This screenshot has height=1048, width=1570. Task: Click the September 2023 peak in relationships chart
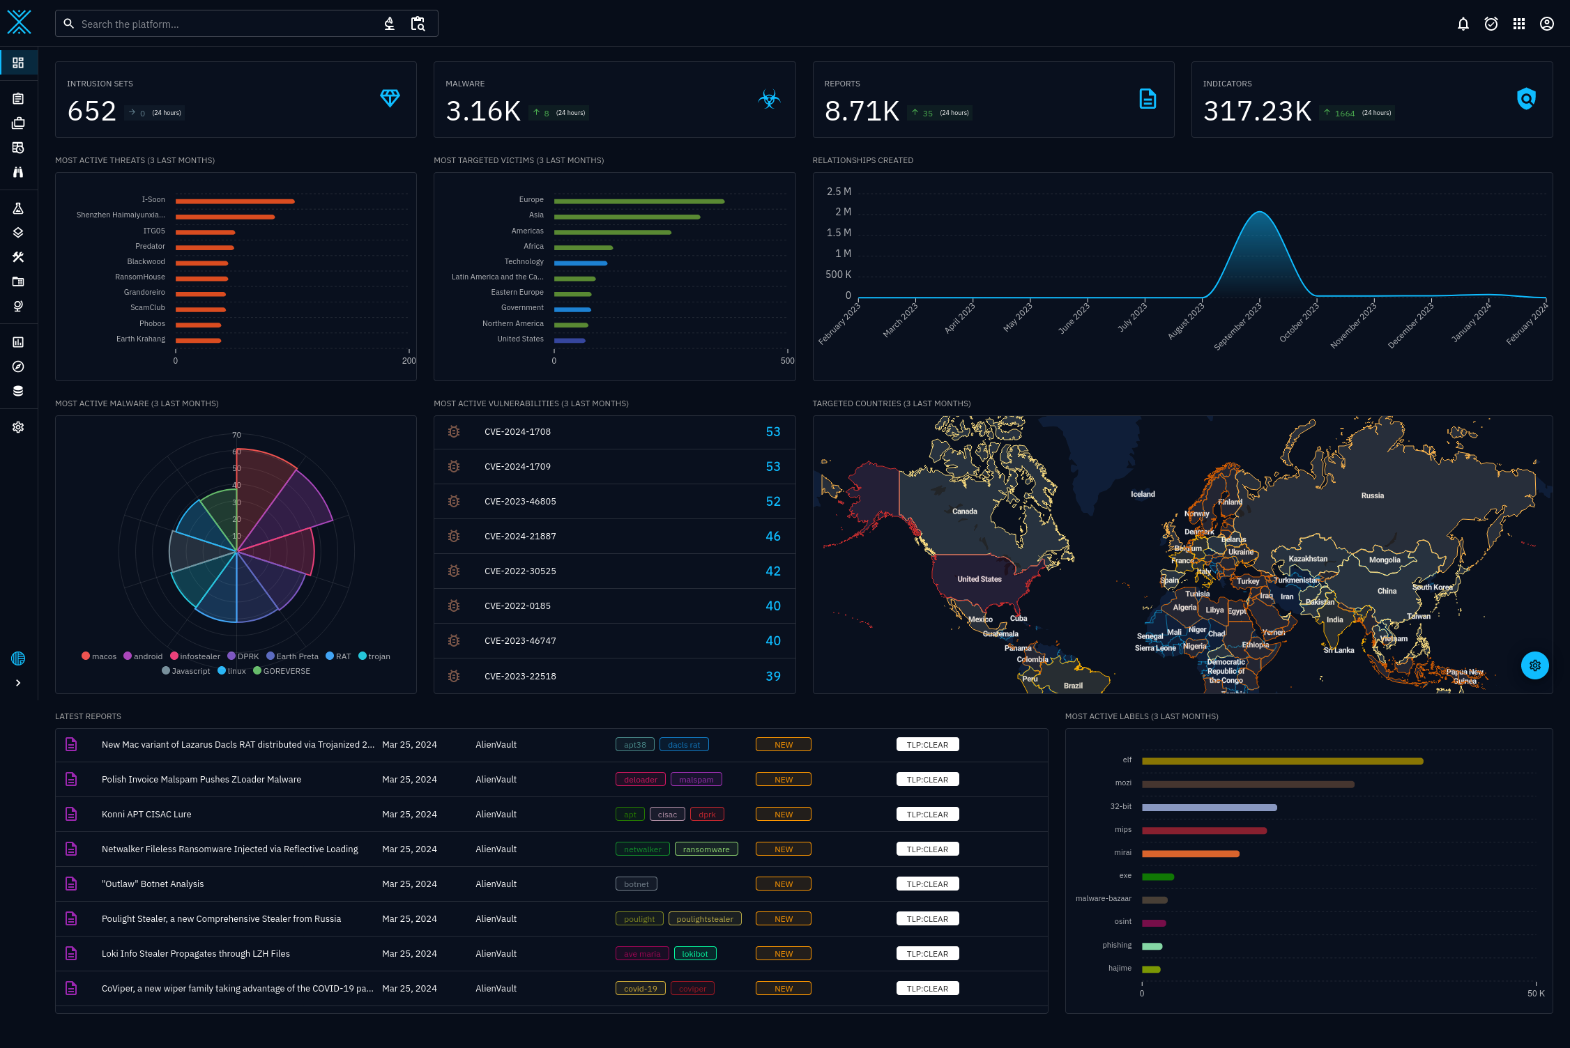pos(1260,212)
